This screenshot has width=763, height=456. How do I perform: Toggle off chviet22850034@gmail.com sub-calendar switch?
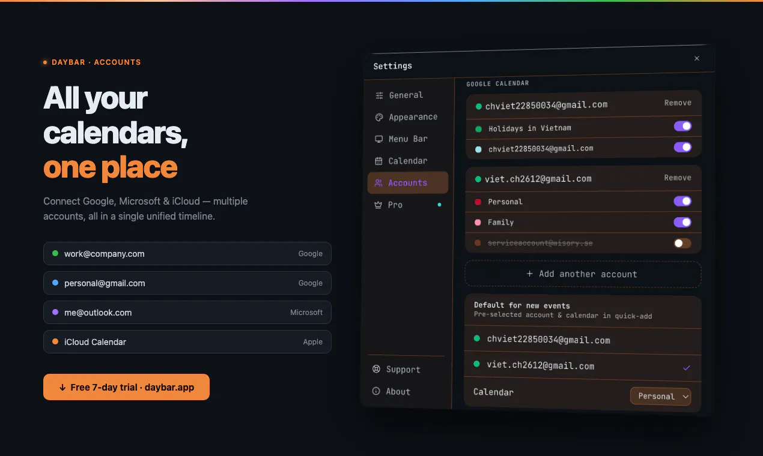pos(682,147)
